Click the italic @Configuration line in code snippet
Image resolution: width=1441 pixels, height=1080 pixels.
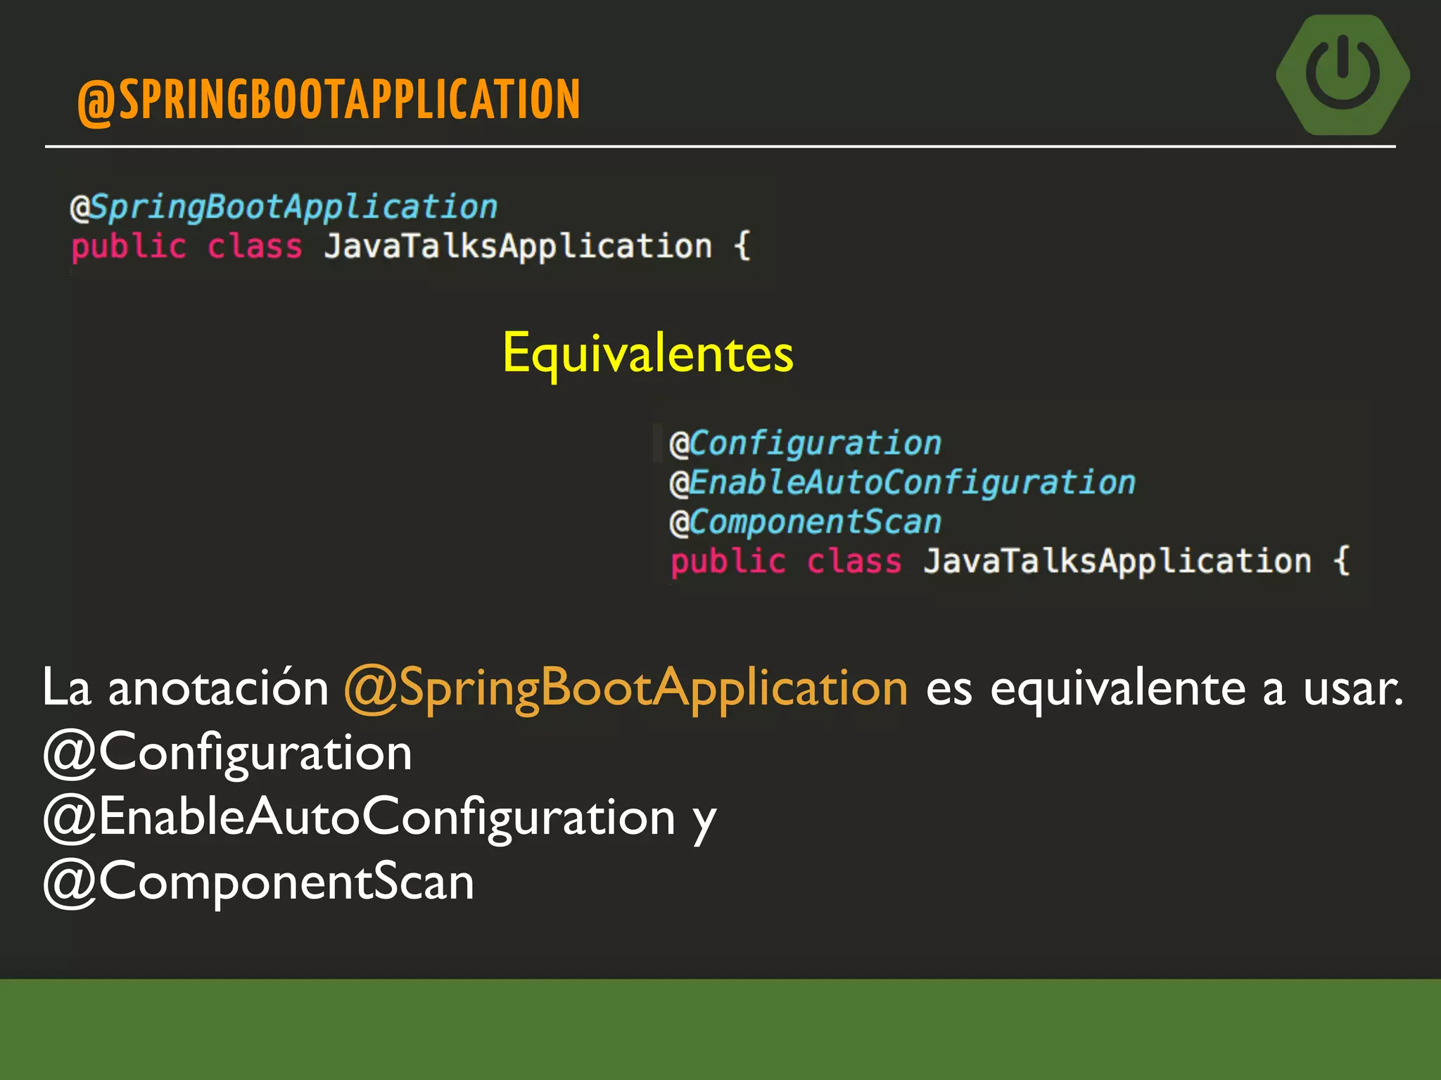(805, 444)
